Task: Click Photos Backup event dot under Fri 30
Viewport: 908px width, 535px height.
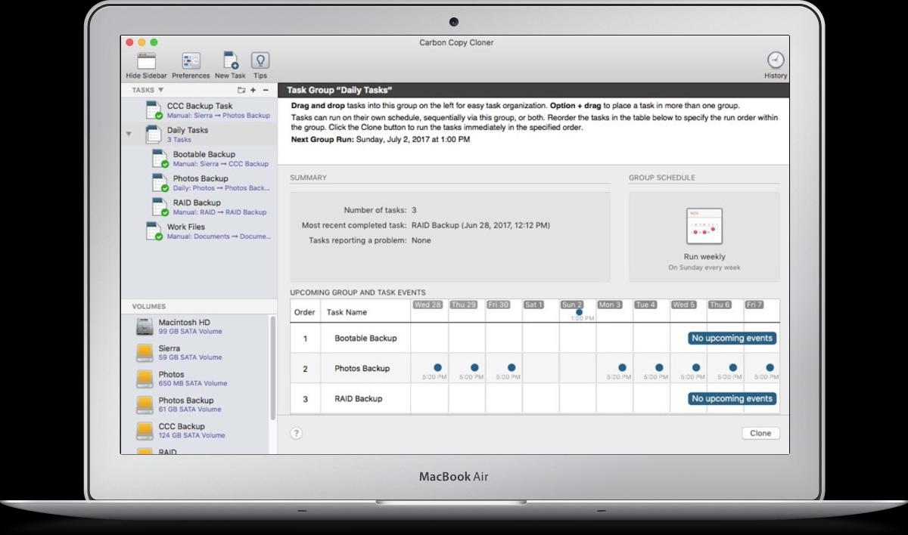Action: (x=512, y=368)
